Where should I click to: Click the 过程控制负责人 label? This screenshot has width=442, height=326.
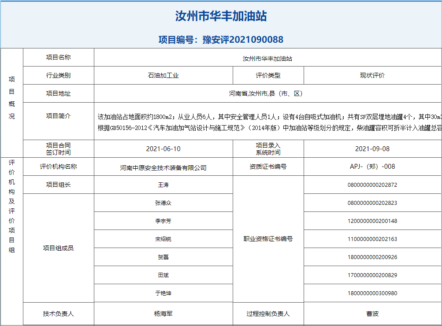(x=268, y=314)
